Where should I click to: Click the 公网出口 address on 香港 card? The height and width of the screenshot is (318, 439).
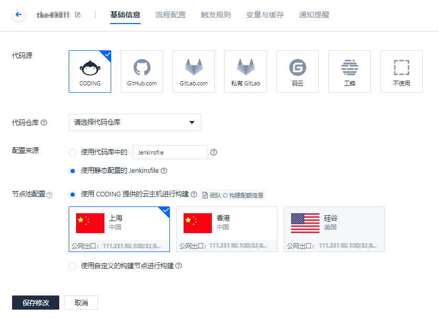tap(238, 246)
